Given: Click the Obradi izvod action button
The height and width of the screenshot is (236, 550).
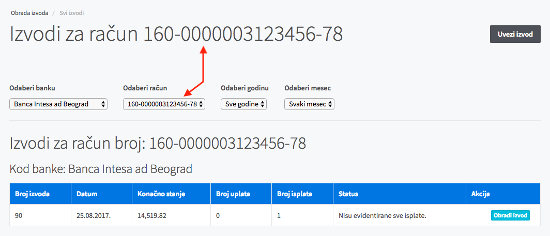Looking at the screenshot, I should tap(510, 215).
